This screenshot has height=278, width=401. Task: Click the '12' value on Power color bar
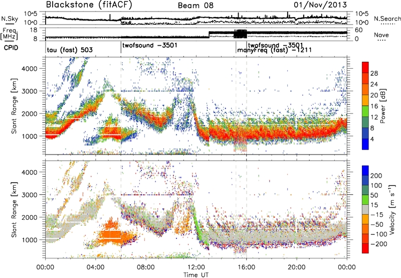(374, 117)
